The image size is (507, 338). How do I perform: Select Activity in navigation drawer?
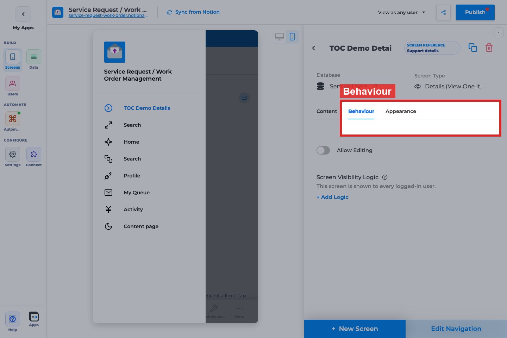149,209
